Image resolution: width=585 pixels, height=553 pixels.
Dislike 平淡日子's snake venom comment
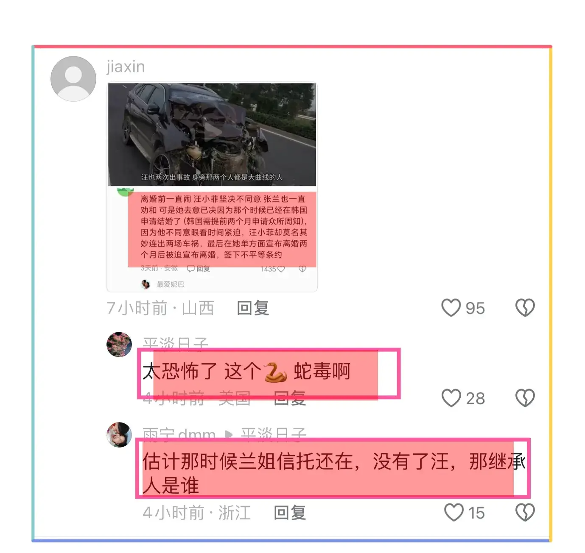[525, 398]
